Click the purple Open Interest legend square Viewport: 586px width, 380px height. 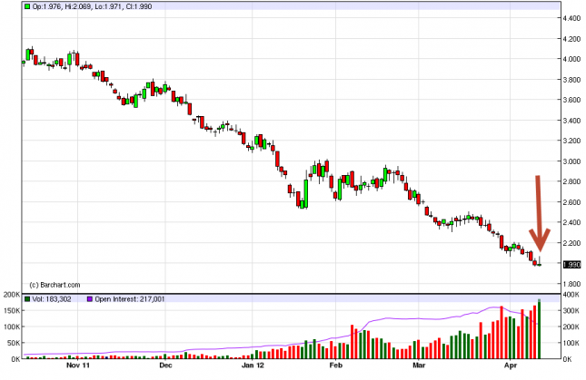coord(90,299)
